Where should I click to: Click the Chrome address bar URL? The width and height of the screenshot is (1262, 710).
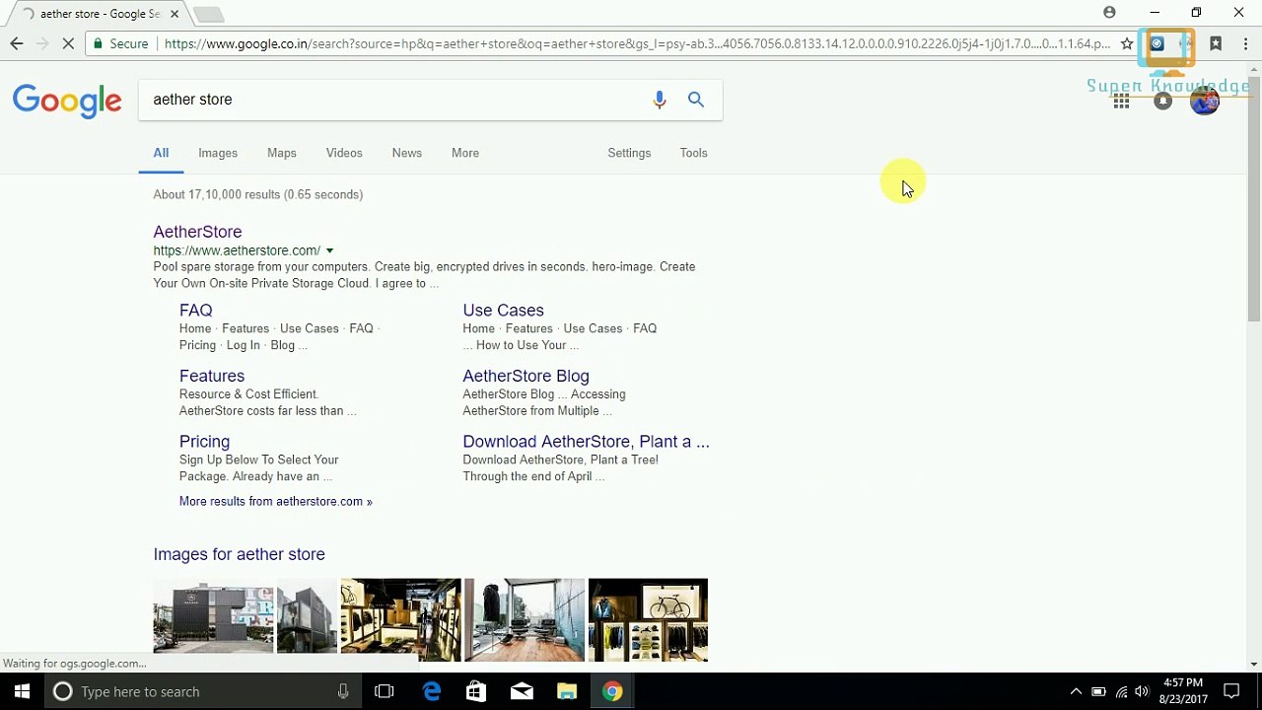[x=637, y=43]
